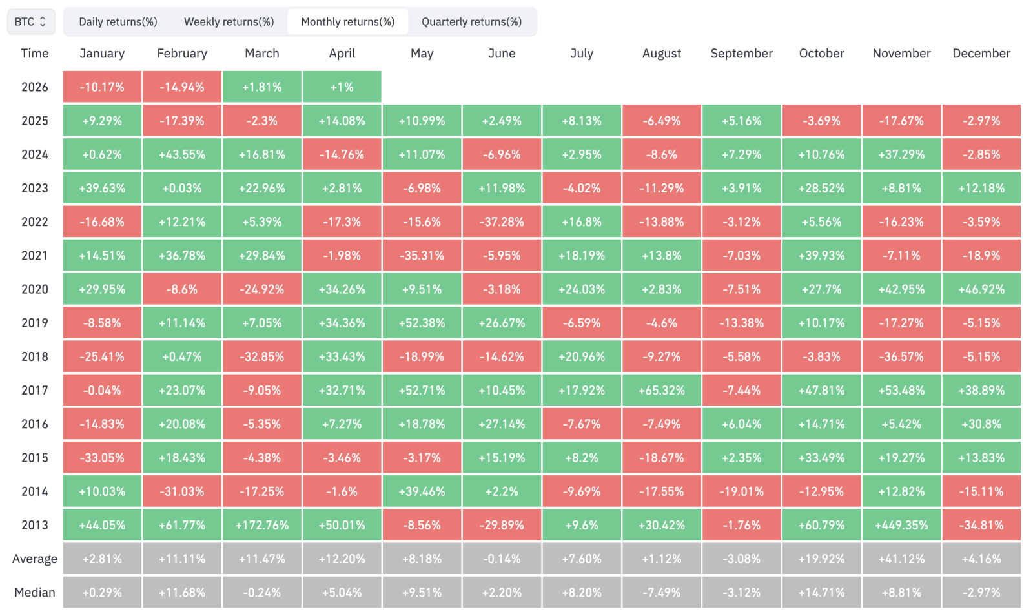Click the Average November +41.12% cell
The width and height of the screenshot is (1033, 616).
901,559
